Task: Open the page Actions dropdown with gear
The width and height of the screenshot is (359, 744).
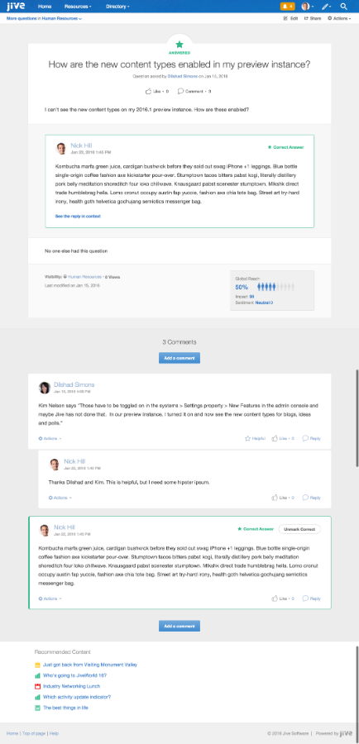Action: point(339,18)
